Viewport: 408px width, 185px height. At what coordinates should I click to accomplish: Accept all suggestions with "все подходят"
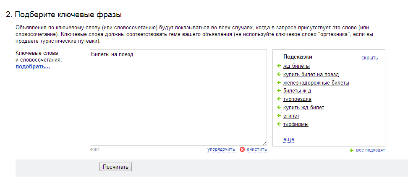[371, 150]
